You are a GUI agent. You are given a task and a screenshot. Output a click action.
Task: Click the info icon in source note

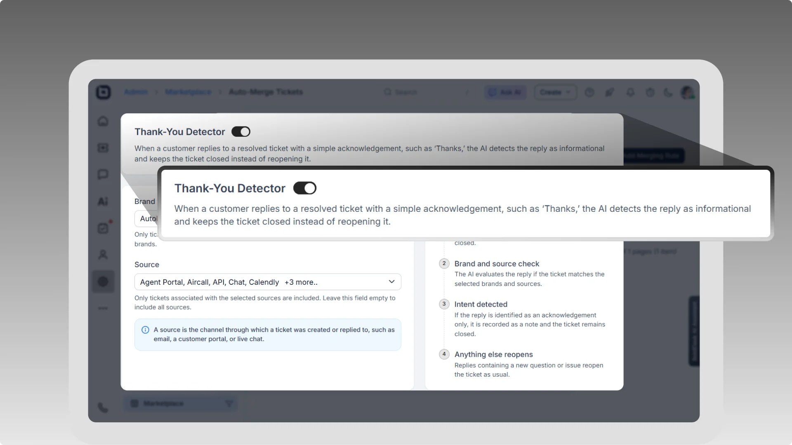pos(145,330)
